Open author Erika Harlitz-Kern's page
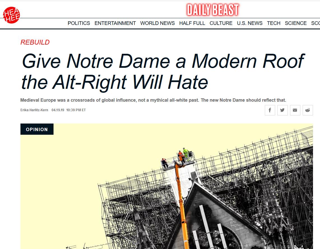Viewport: 320px width, 249px height. [34, 110]
